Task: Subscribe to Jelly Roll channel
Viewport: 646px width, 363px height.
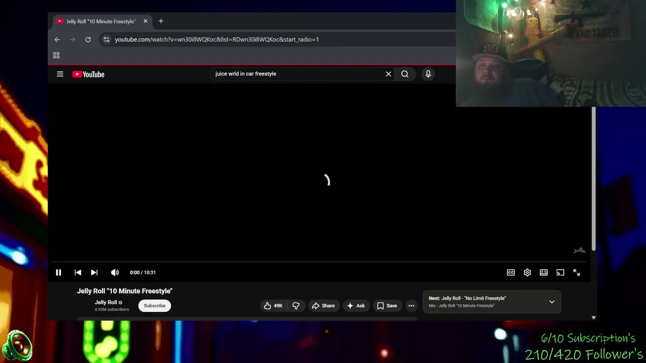Action: point(154,306)
